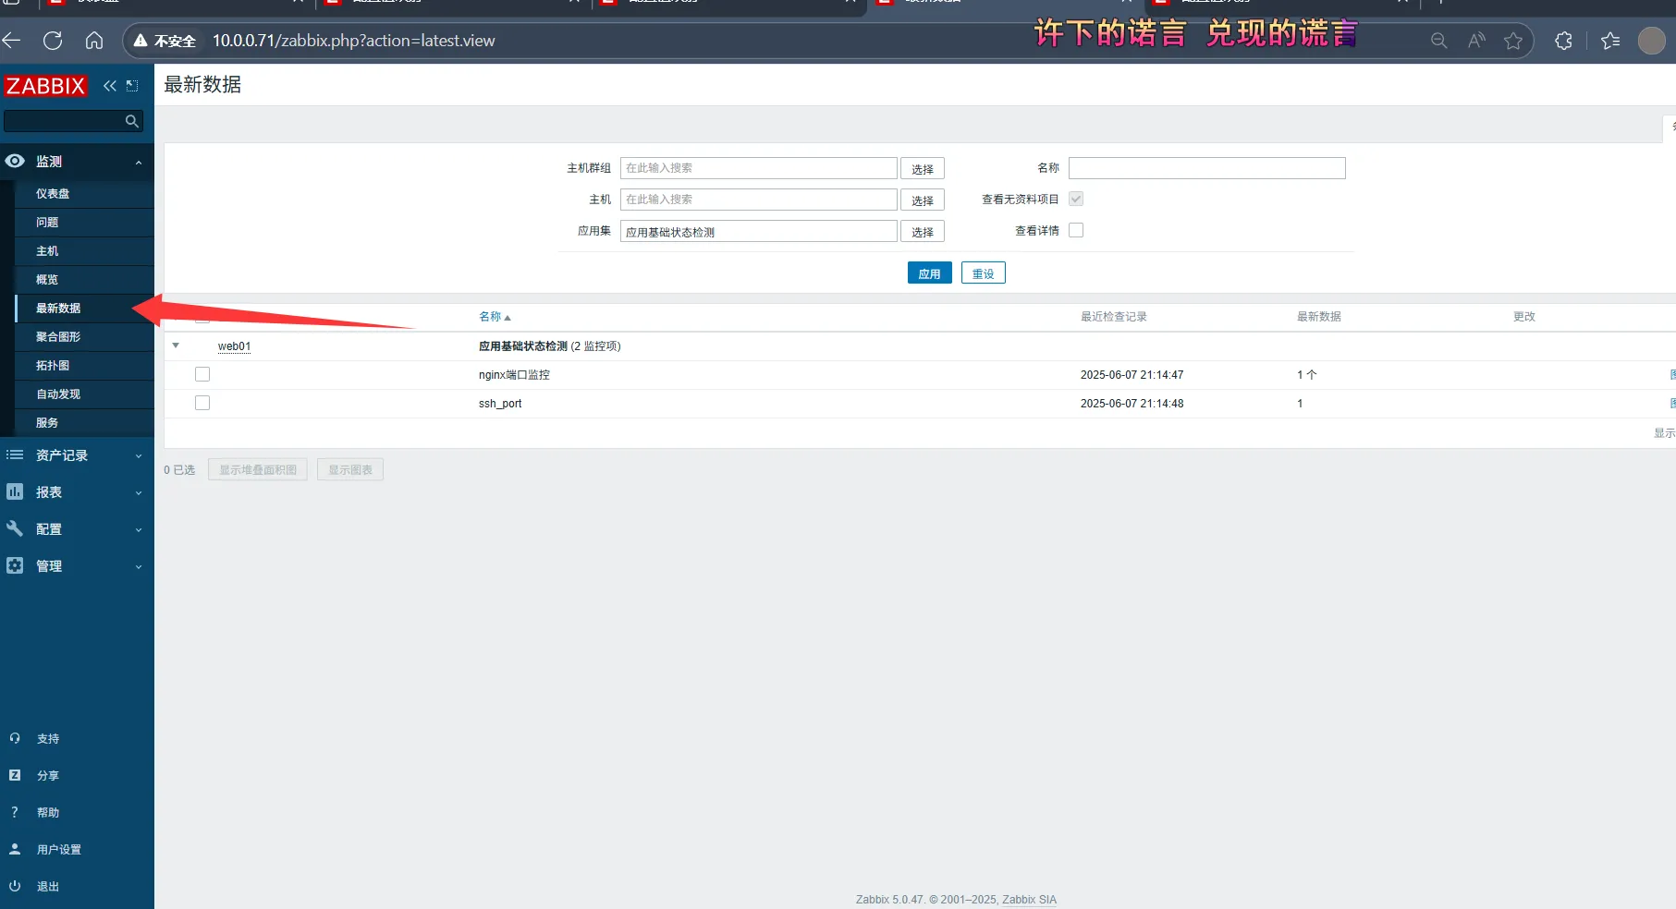Collapse the sidebar with double-chevron icon
This screenshot has height=909, width=1676.
(x=110, y=86)
